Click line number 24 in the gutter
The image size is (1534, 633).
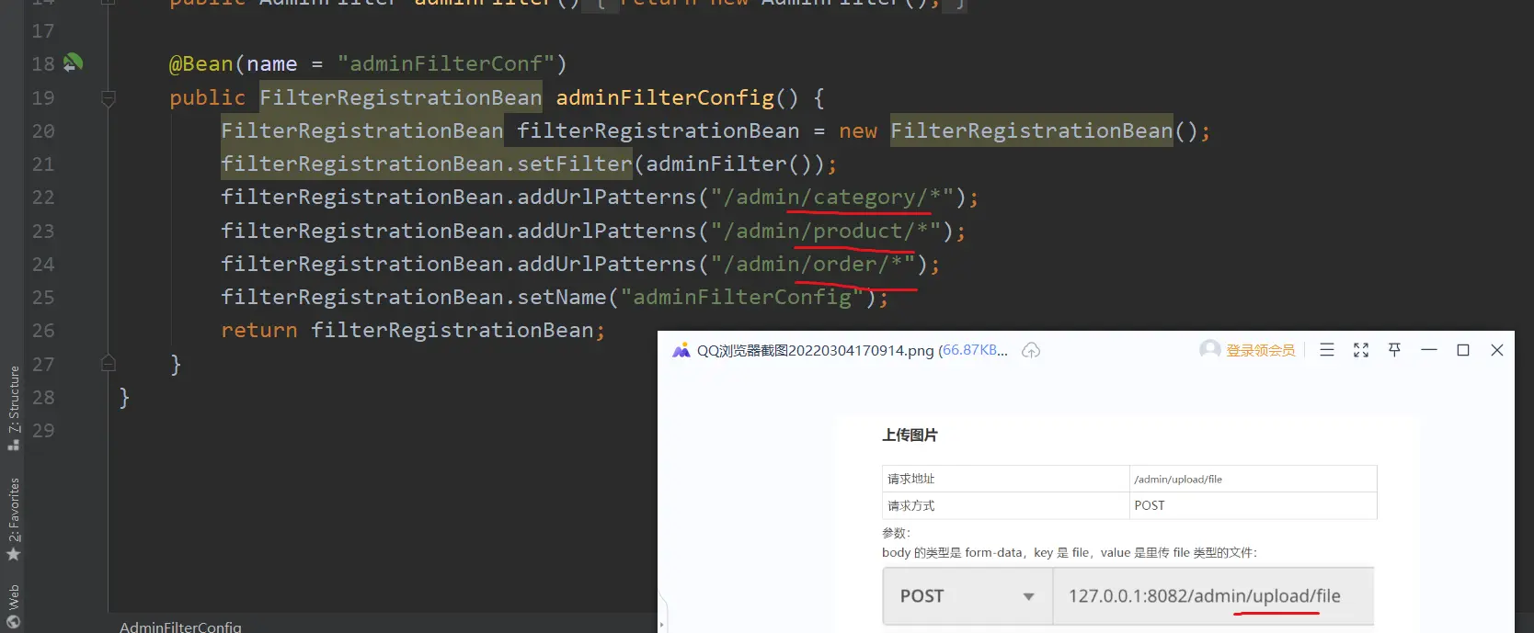click(43, 264)
